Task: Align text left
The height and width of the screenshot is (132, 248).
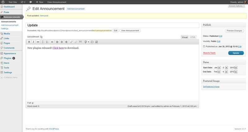Action: click(x=57, y=42)
